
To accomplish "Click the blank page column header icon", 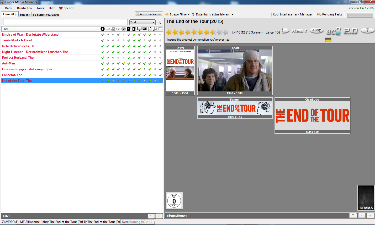I will pyautogui.click(x=150, y=29).
